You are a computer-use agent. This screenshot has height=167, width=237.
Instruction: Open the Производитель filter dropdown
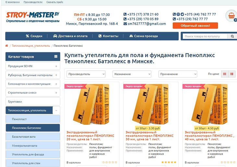[x=86, y=74]
